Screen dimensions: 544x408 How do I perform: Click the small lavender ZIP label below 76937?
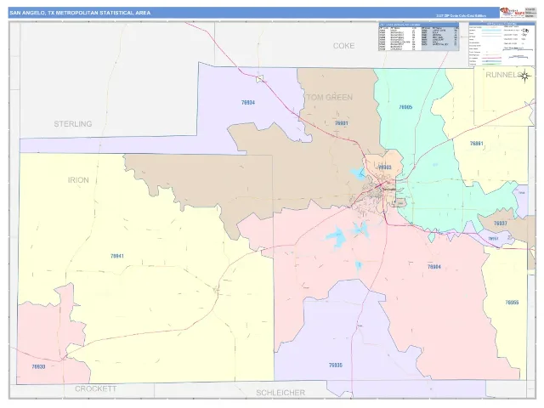[493, 239]
